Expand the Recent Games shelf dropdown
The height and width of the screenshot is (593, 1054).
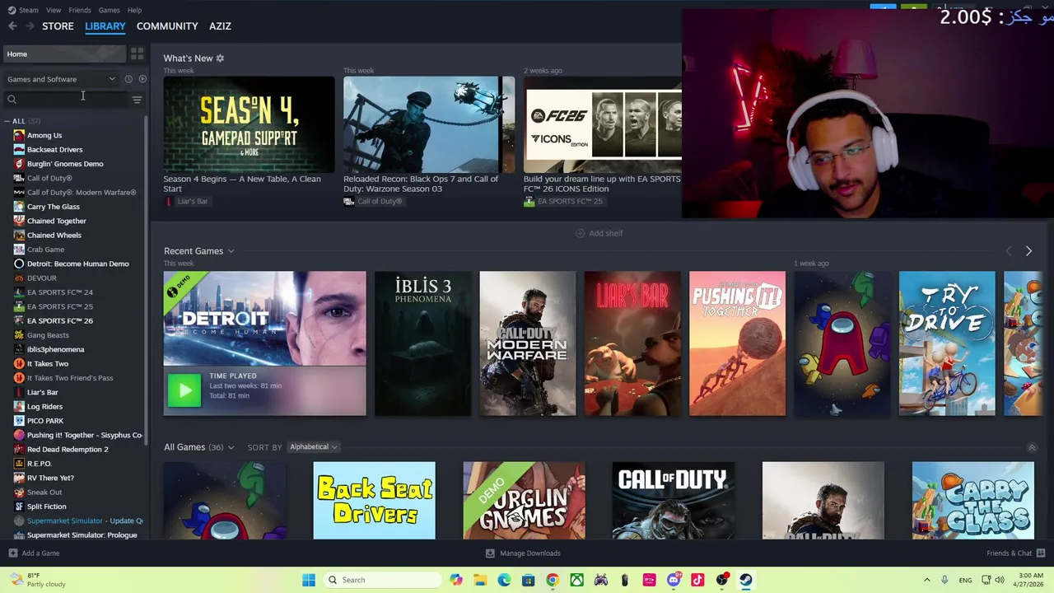[231, 251]
